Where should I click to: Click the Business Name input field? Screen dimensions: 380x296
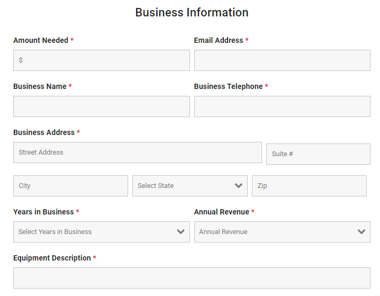coord(101,106)
